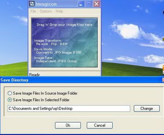164x135 pixels.
Task: Click the Drag 'n' Drop image area
Action: (x=65, y=43)
